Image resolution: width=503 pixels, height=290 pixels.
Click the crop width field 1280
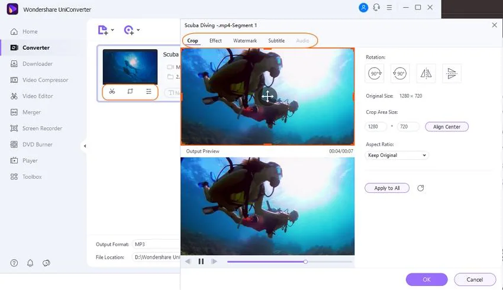pyautogui.click(x=376, y=127)
